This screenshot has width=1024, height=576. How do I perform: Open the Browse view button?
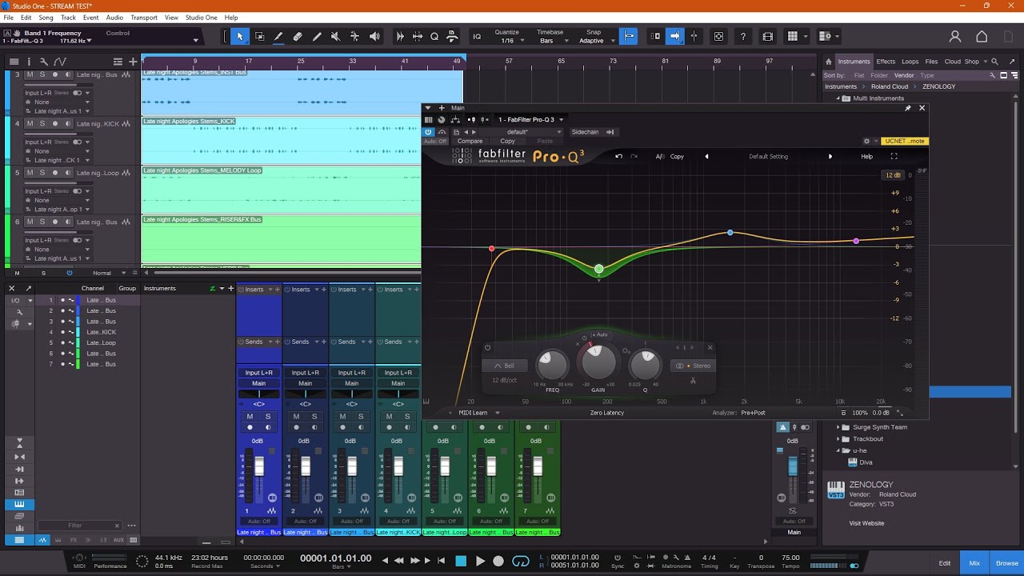coord(1007,563)
